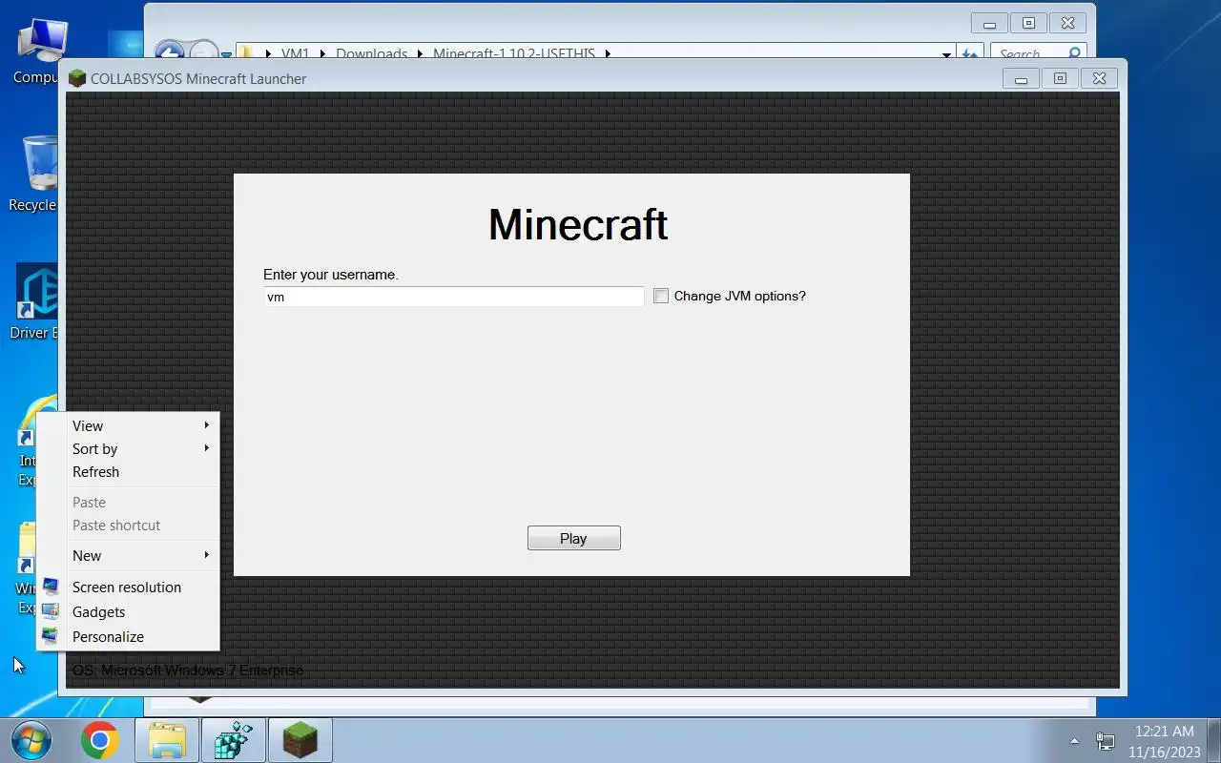Image resolution: width=1221 pixels, height=763 pixels.
Task: Click the network status tray icon
Action: 1107,741
